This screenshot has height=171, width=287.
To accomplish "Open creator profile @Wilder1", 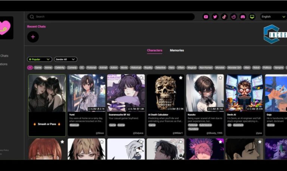I will click(178, 133).
